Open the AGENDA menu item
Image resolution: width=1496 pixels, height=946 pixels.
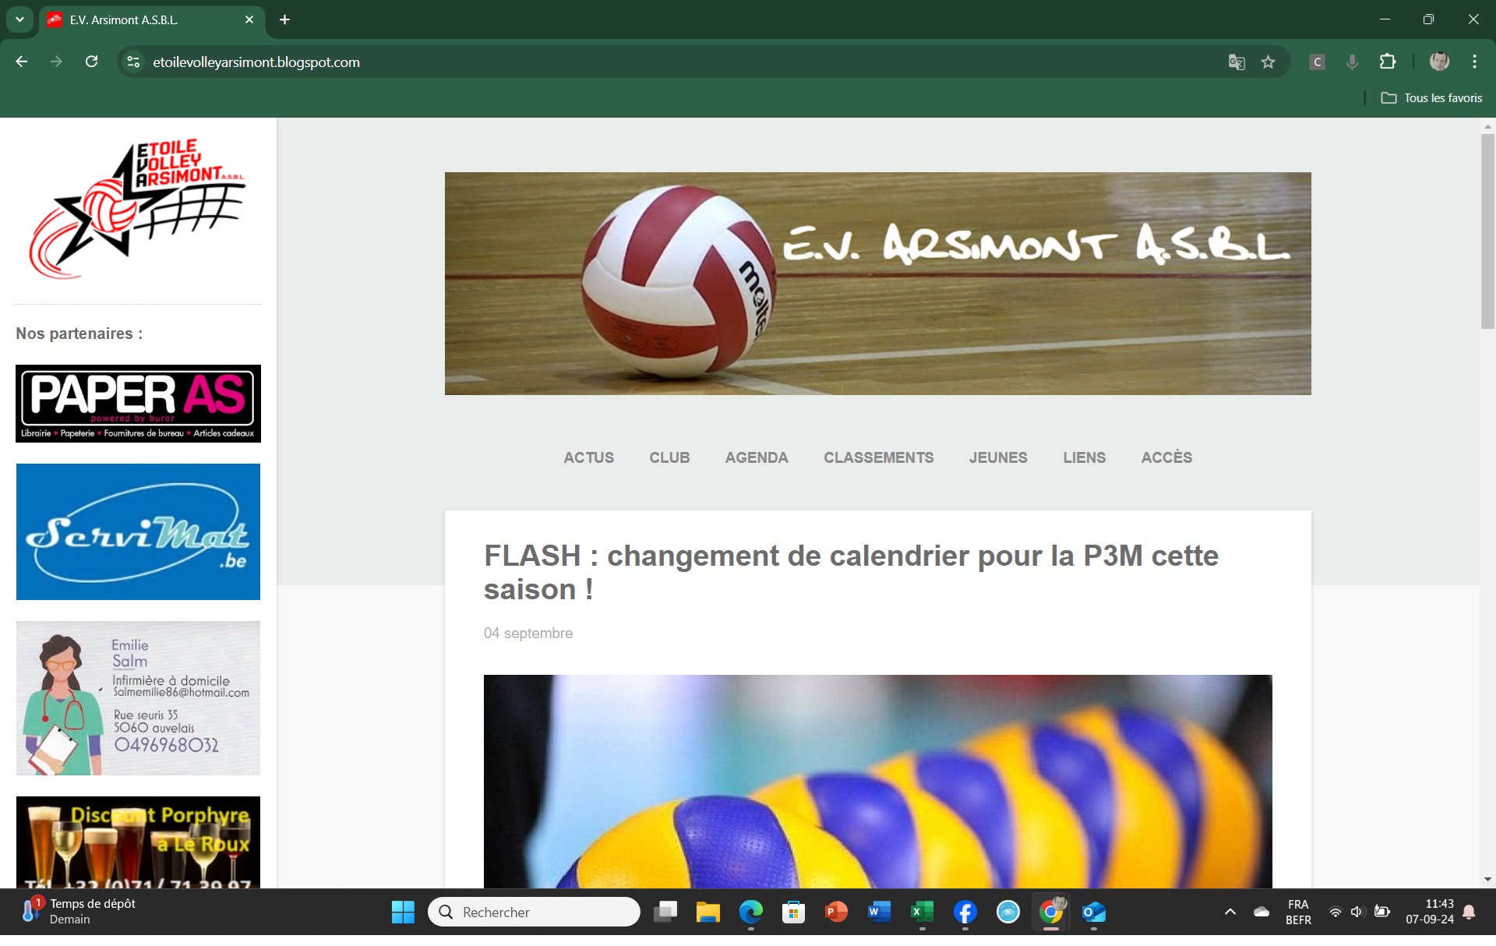click(x=757, y=457)
